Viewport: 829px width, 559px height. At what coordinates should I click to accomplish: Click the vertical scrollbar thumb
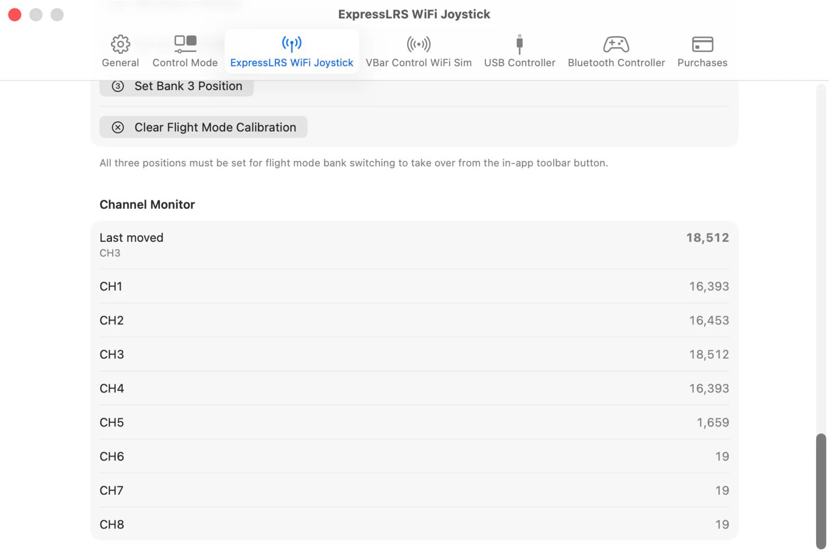tap(821, 491)
